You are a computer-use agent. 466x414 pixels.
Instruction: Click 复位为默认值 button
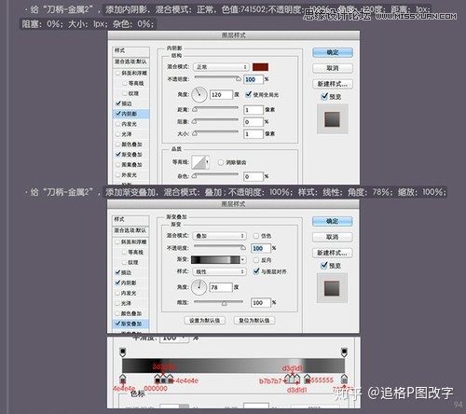(x=254, y=321)
